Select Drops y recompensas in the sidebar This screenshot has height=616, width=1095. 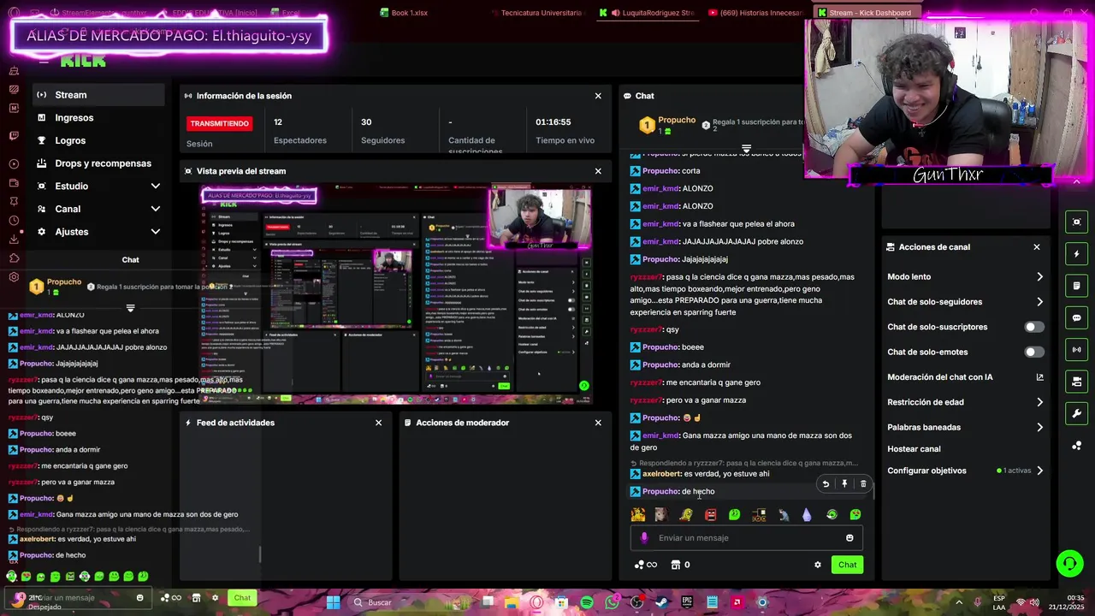98,163
